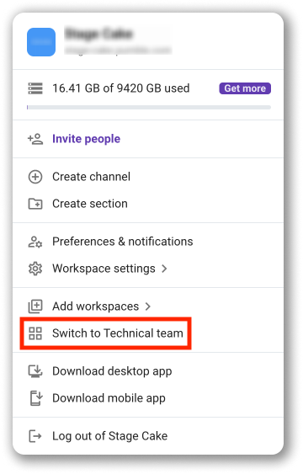Viewport: 303px width, 474px height.
Task: Expand Add workspaces submenu chevron
Action: click(x=148, y=306)
